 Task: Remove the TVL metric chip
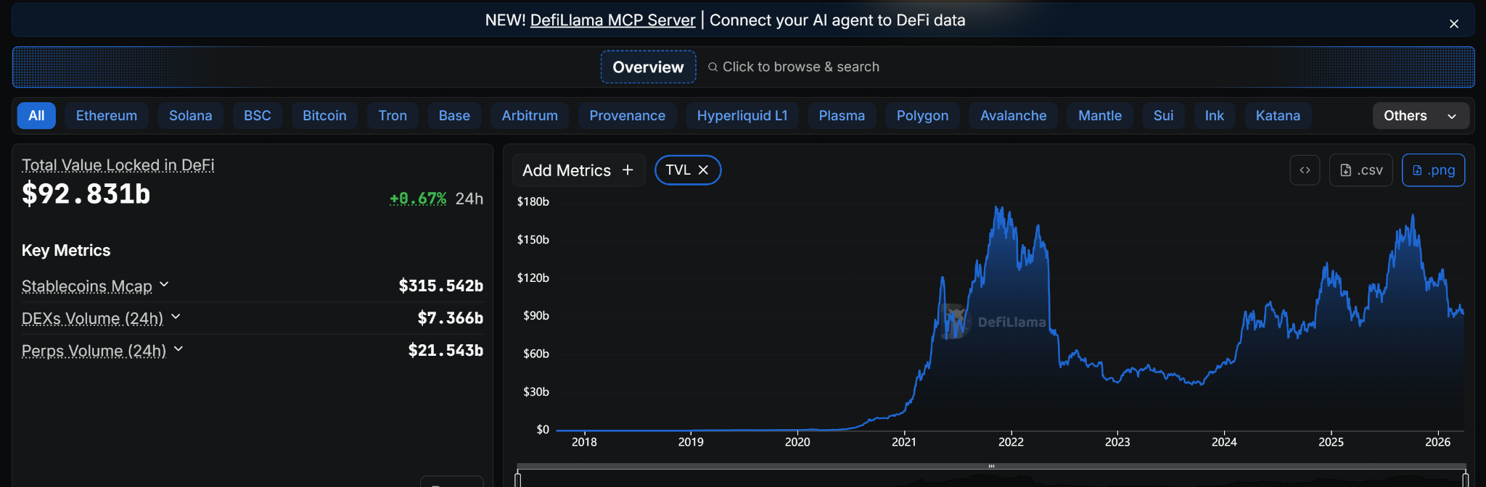(x=703, y=170)
